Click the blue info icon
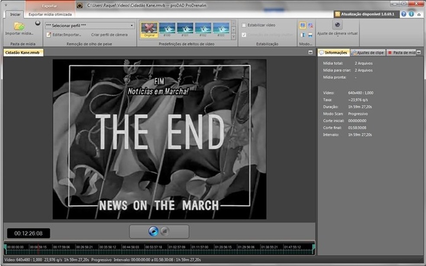426x266 pixels. [x=411, y=14]
